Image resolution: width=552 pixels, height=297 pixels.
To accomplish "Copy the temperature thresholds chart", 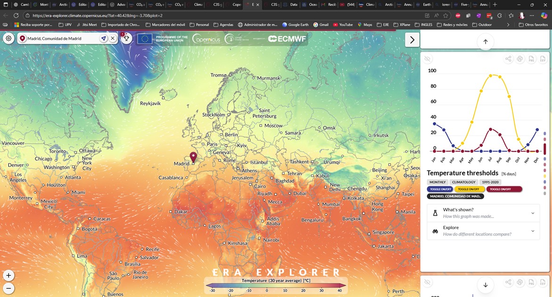I will [x=520, y=59].
